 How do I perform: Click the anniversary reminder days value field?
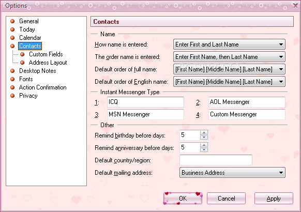tap(190, 147)
